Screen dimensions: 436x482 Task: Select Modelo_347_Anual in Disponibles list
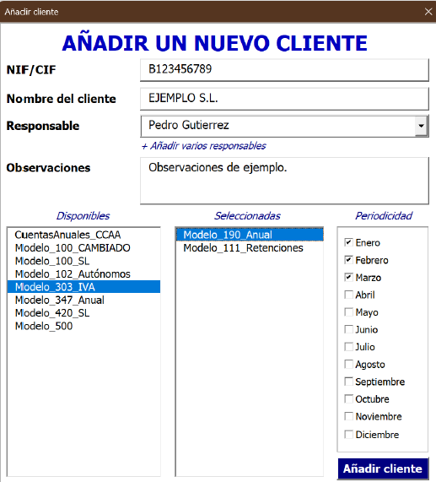point(83,300)
